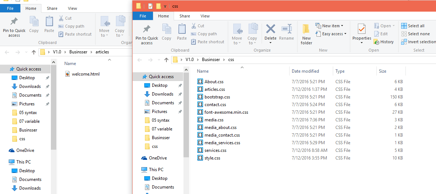This screenshot has width=436, height=194.
Task: Click the Delete icon in the ribbon
Action: (x=270, y=29)
